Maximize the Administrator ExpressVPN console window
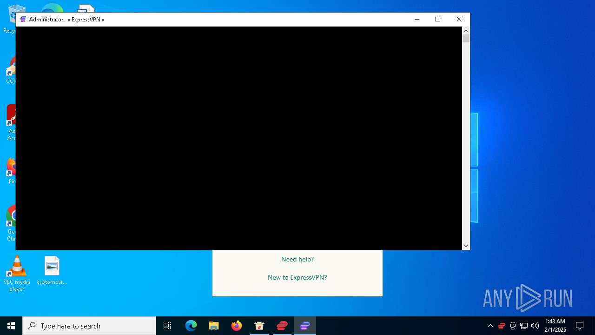595x335 pixels. pos(438,19)
